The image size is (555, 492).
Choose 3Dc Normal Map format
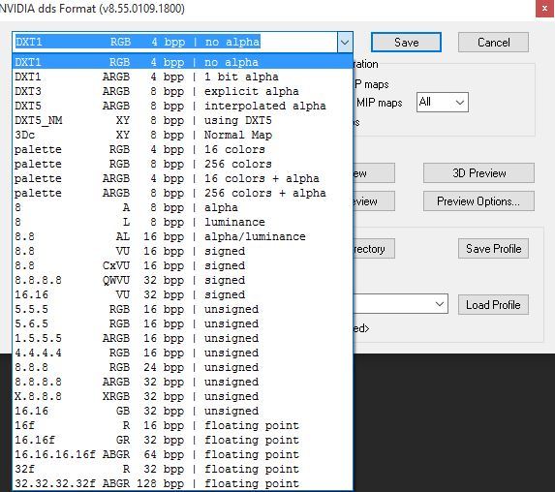[183, 135]
